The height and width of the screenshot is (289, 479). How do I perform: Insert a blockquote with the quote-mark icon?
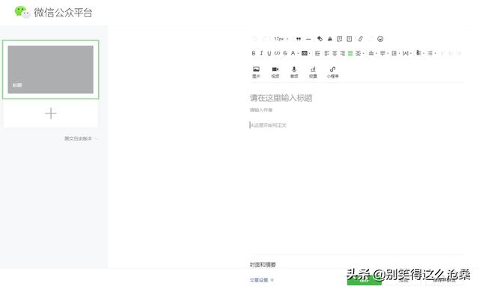click(299, 39)
